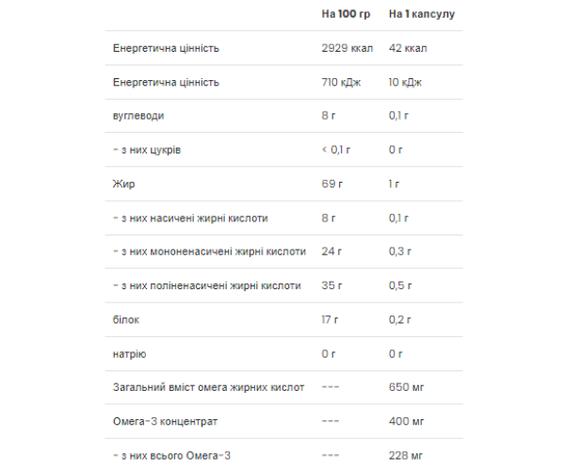Select the '17 г' protein value

[330, 319]
